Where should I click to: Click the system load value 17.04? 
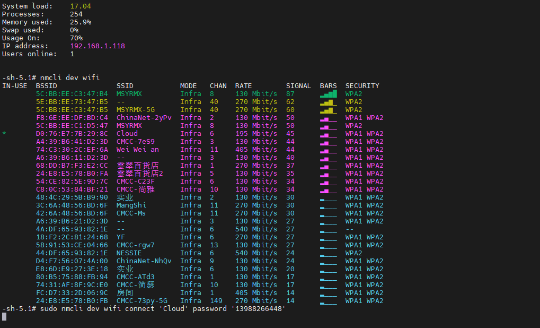point(80,6)
